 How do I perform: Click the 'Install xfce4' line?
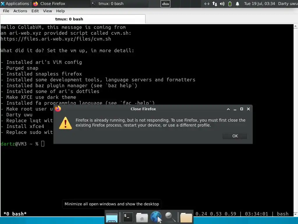point(22,127)
